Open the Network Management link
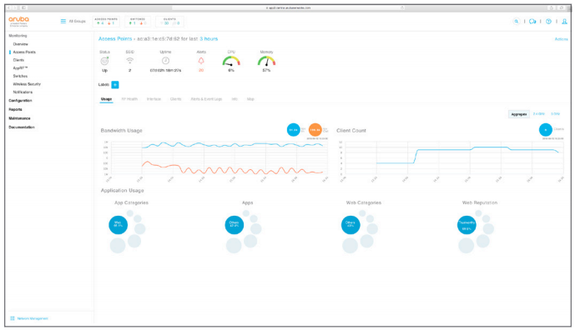The height and width of the screenshot is (330, 575). (x=33, y=318)
